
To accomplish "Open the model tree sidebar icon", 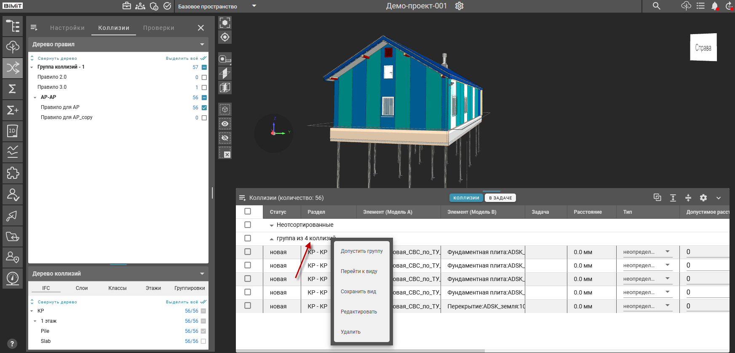I will tap(13, 26).
